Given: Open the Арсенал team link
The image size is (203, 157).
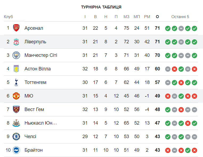Looking at the screenshot, I should [x=34, y=28].
